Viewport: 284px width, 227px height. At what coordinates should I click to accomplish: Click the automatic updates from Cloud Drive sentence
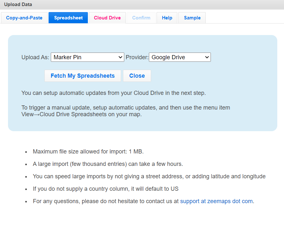pos(113,93)
